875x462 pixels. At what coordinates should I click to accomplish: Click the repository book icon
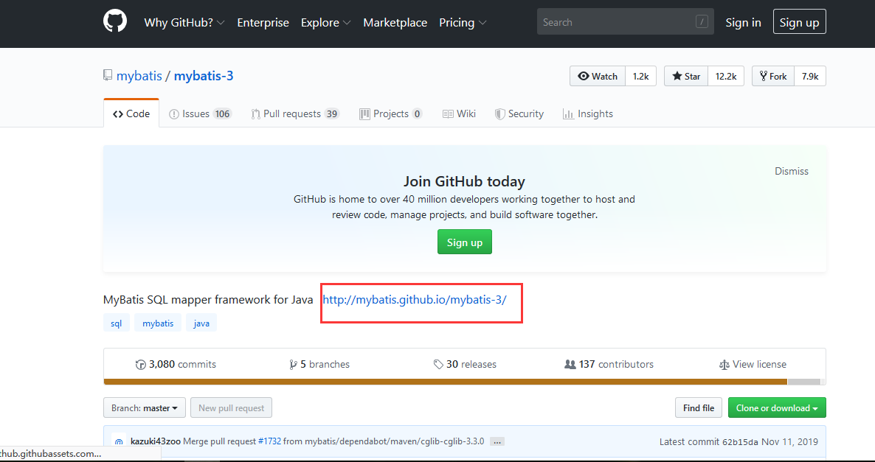click(108, 75)
